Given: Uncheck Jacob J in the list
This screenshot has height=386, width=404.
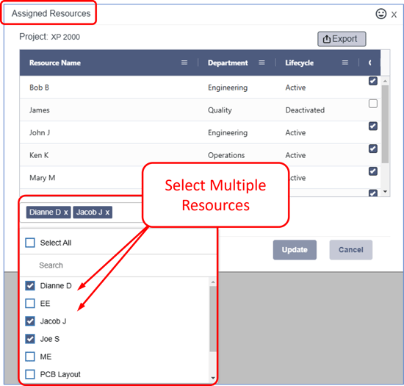Looking at the screenshot, I should [x=30, y=321].
